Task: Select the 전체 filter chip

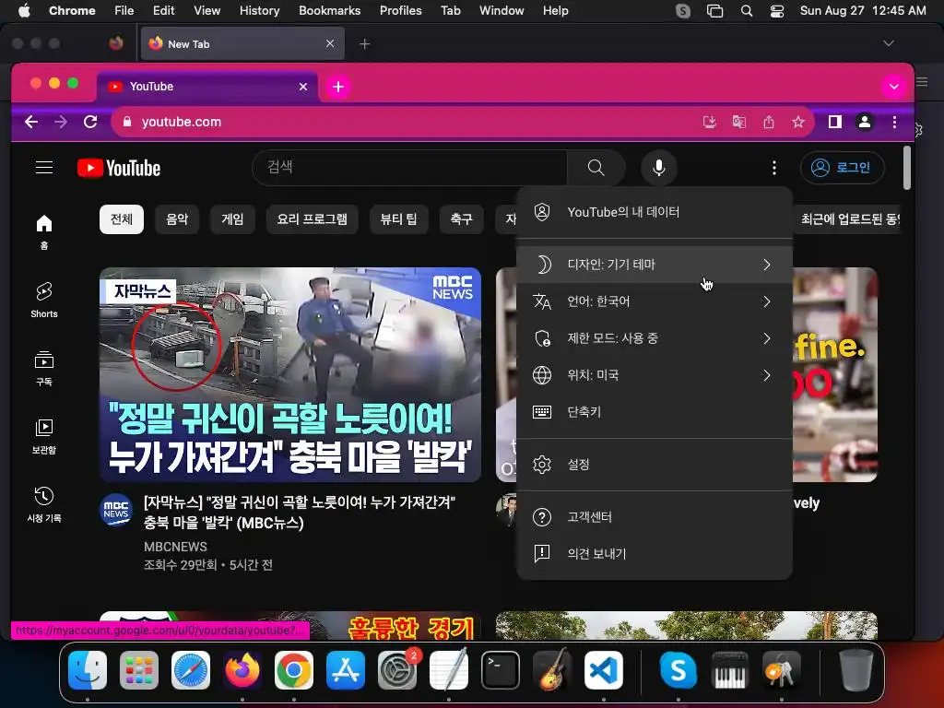Action: pyautogui.click(x=122, y=219)
